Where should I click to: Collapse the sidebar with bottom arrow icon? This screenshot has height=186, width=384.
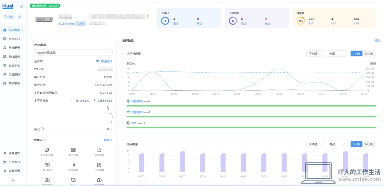(13, 180)
